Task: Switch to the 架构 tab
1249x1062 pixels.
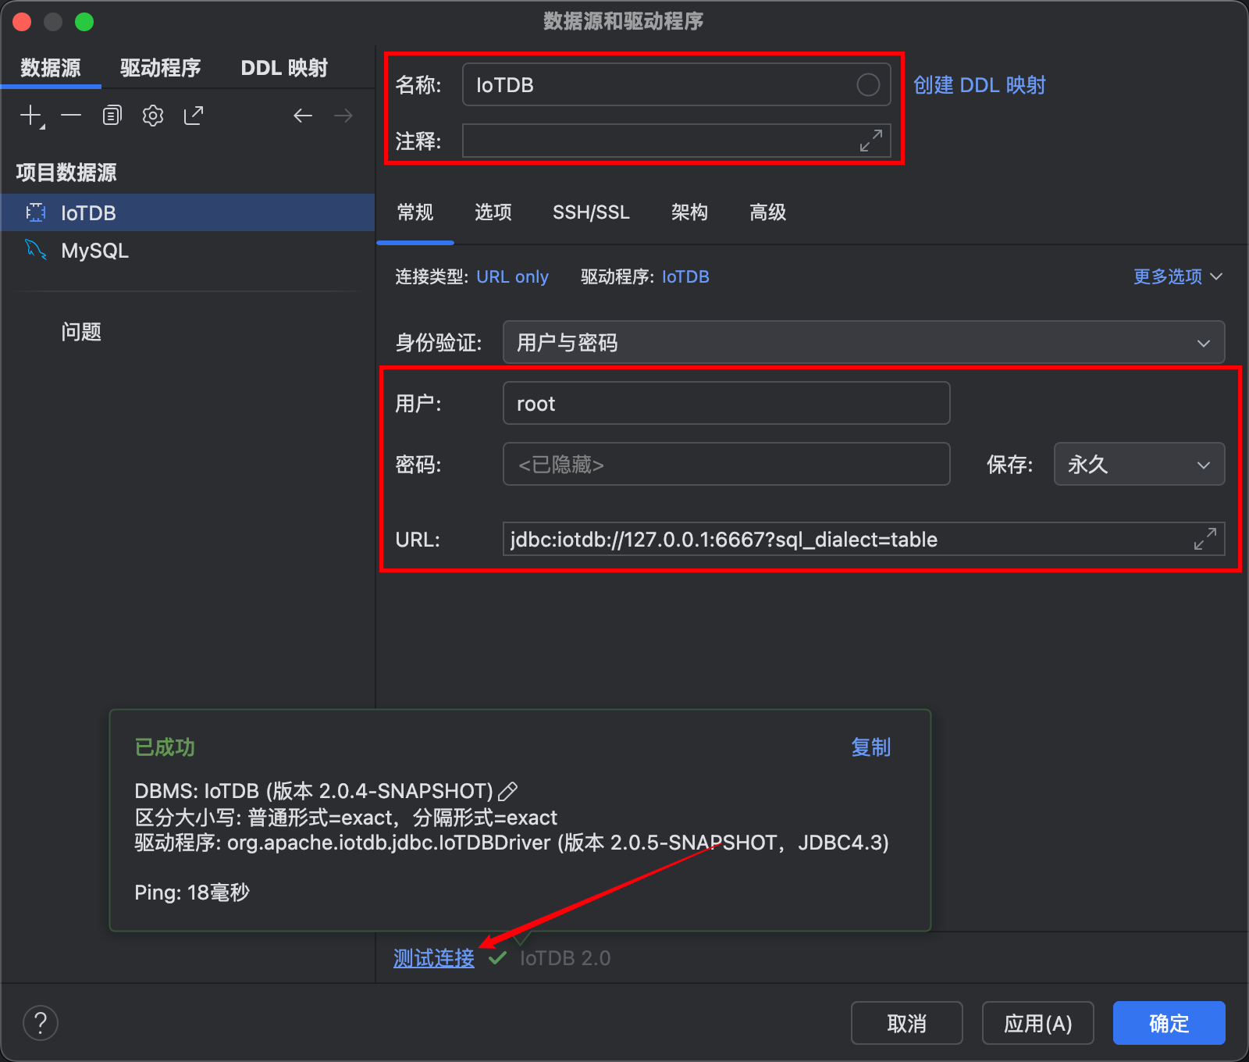Action: tap(690, 212)
